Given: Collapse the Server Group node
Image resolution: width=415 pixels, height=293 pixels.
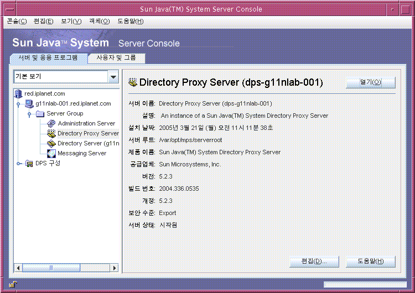Looking at the screenshot, I should point(29,114).
